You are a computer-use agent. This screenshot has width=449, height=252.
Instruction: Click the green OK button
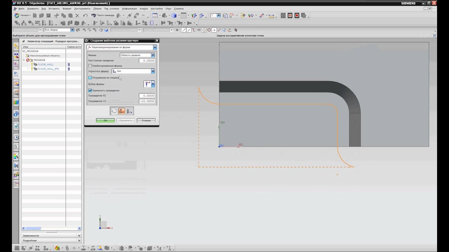coord(105,120)
